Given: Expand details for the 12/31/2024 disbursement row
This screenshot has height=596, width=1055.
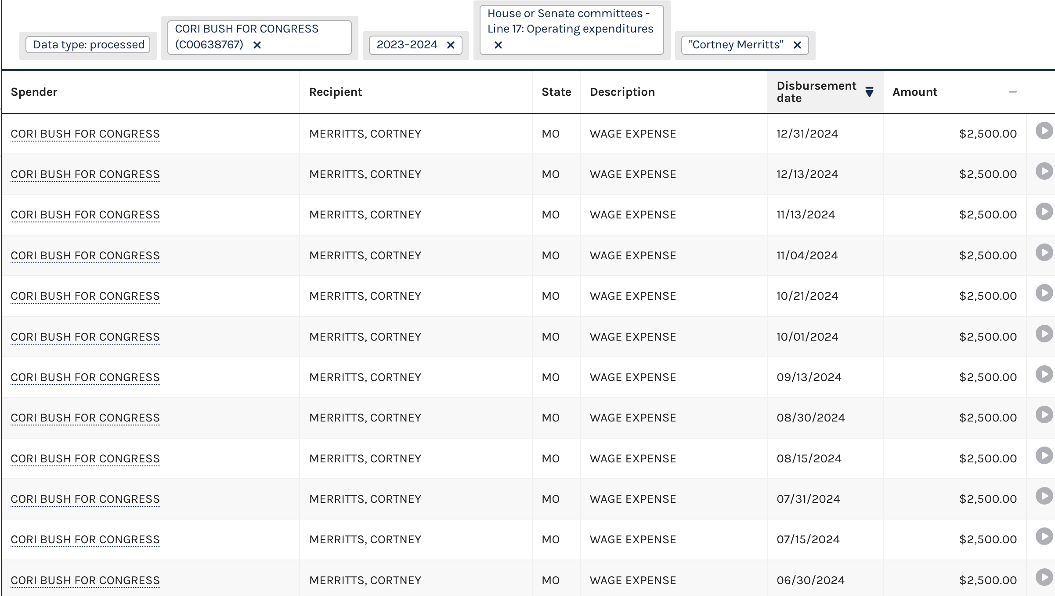Looking at the screenshot, I should (1044, 131).
